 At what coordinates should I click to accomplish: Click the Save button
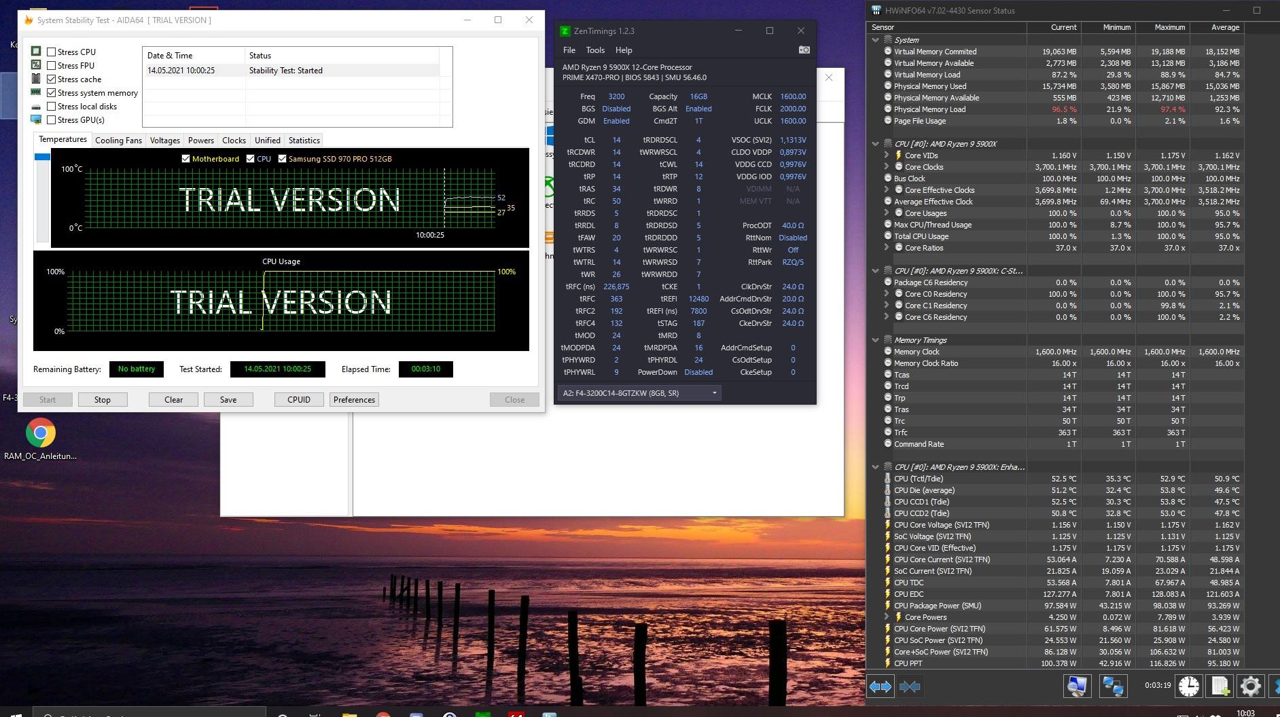coord(228,400)
